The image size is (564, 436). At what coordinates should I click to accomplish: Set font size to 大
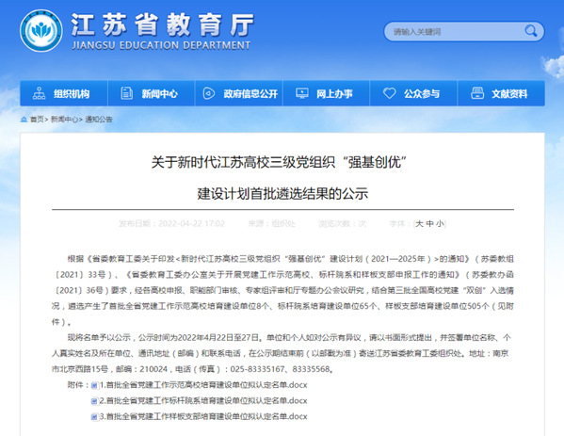pyautogui.click(x=419, y=224)
